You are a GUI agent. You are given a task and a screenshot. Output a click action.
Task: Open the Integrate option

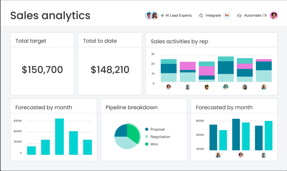pyautogui.click(x=213, y=16)
